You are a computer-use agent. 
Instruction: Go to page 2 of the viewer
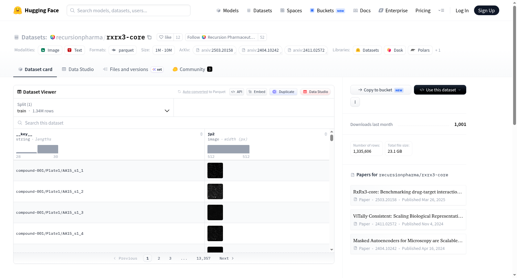[159, 258]
